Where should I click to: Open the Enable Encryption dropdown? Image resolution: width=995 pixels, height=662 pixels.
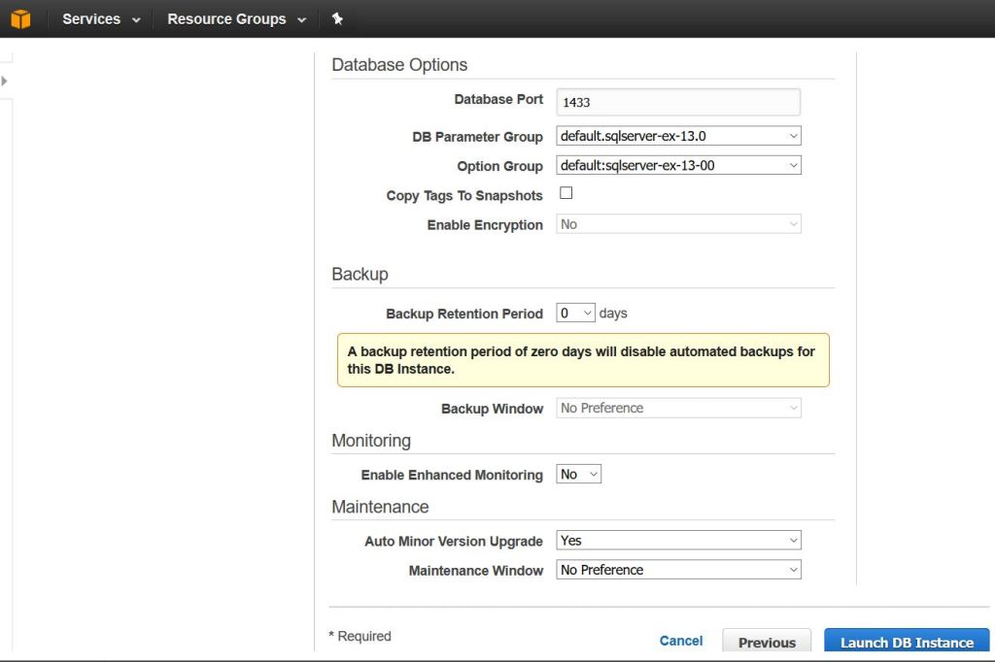(678, 224)
